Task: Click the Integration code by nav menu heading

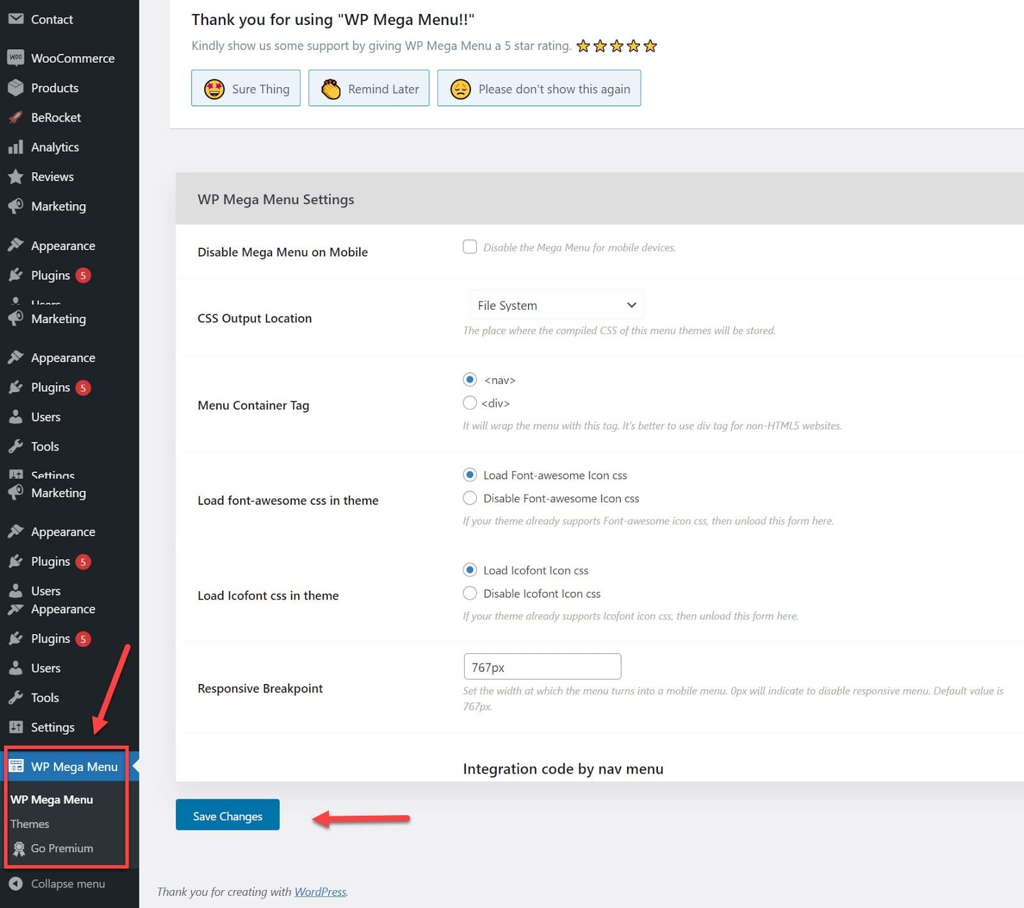Action: (x=563, y=769)
